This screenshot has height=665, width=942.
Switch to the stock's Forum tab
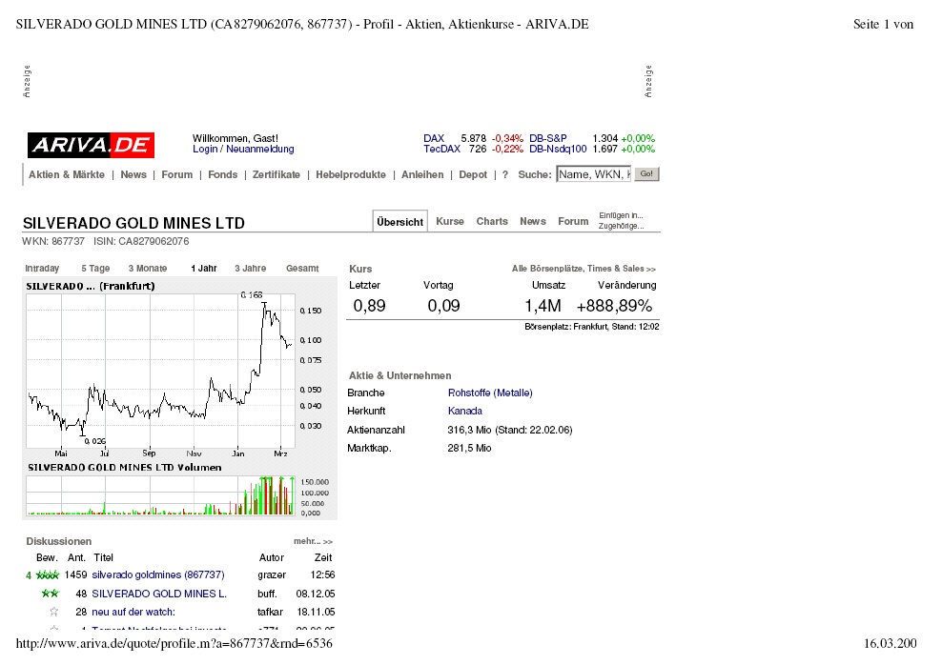click(x=573, y=221)
